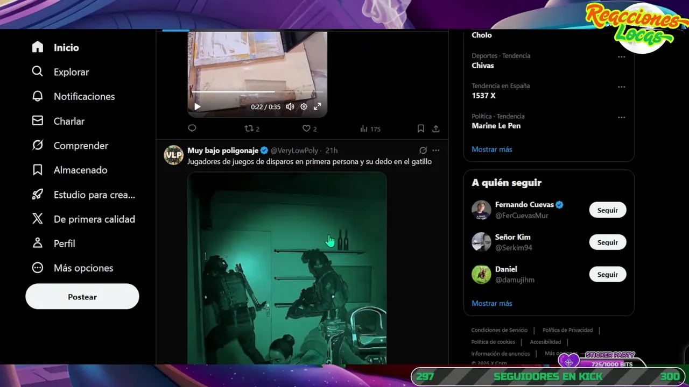This screenshot has height=387, width=689.
Task: Open Daniel profile avatar
Action: 481,274
